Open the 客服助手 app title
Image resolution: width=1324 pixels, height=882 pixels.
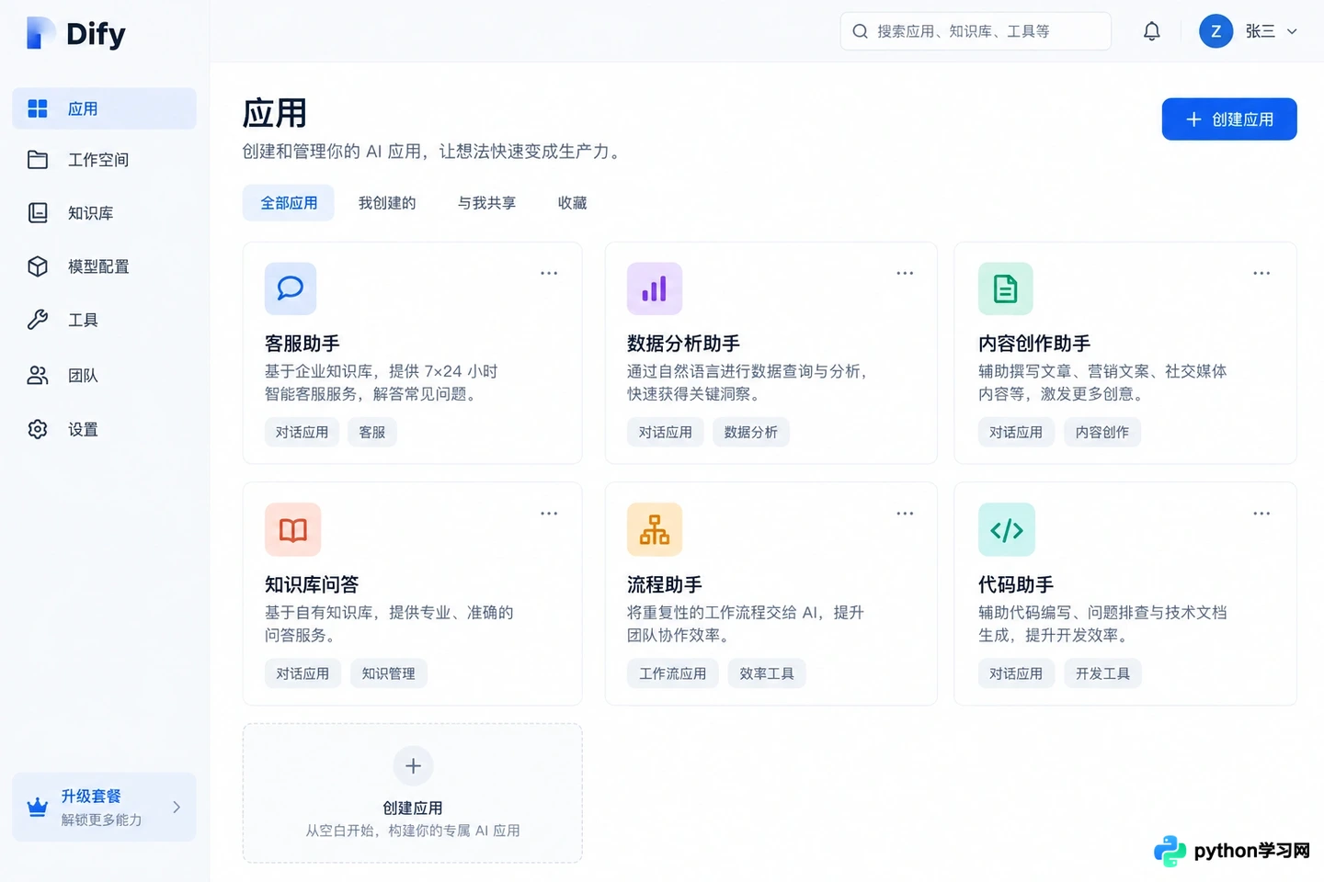tap(302, 344)
